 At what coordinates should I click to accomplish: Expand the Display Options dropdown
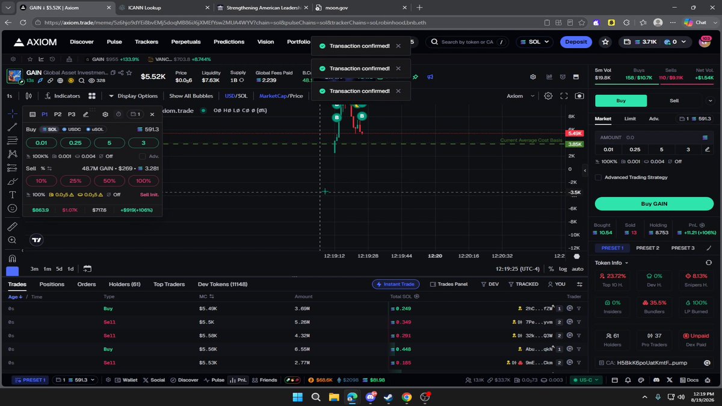pos(133,96)
